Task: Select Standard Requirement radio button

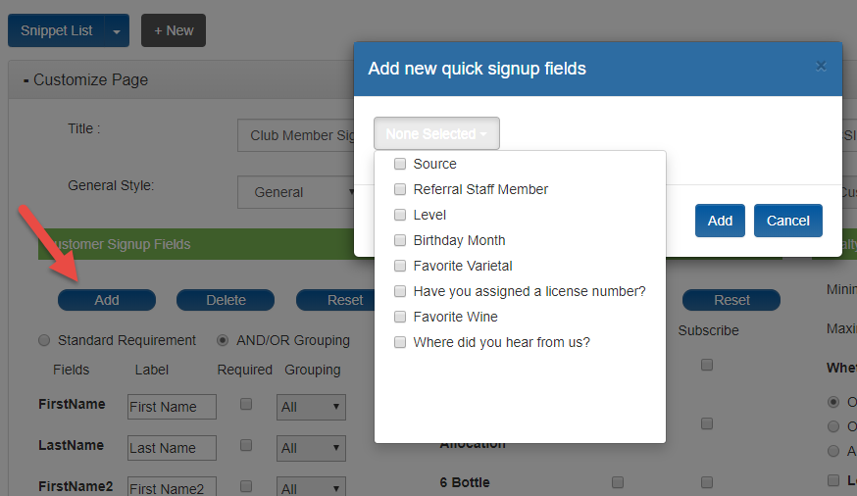Action: (x=44, y=340)
